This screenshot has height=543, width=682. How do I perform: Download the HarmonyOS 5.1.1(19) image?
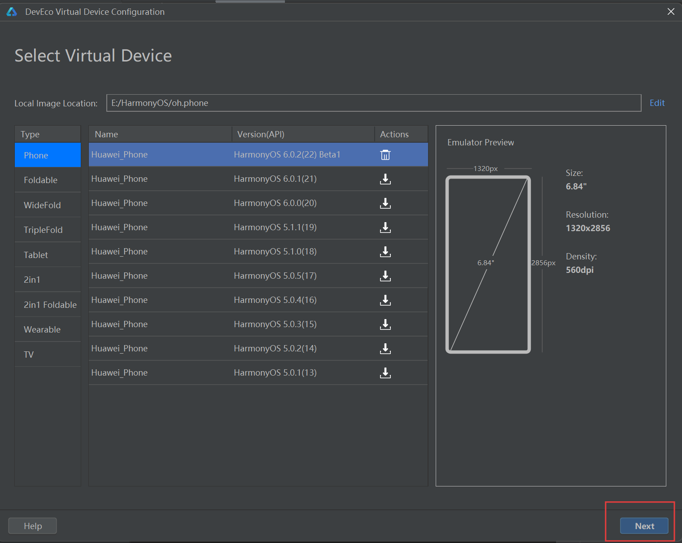tap(385, 228)
